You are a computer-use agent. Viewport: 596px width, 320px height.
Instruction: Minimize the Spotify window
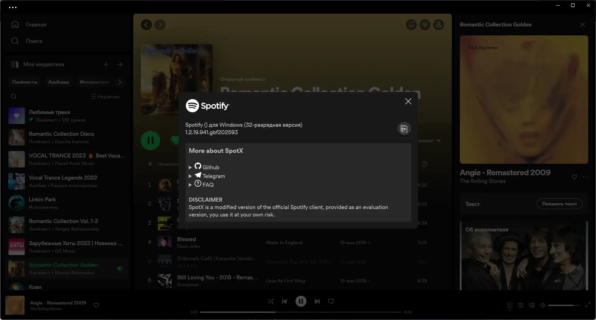(x=558, y=5)
